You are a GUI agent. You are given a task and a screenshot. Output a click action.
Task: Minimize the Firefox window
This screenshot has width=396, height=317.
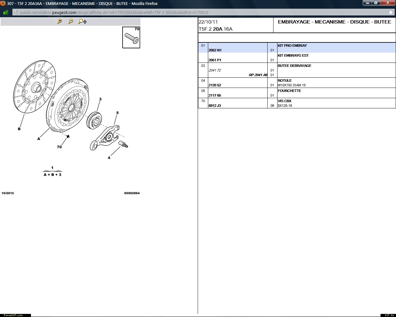click(367, 3)
